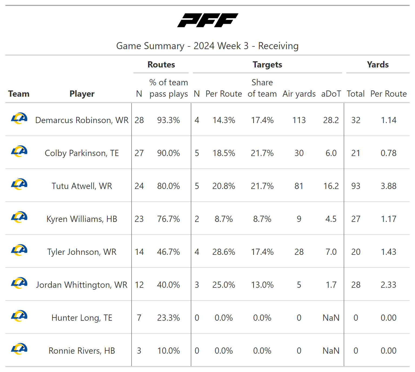Select the Yards column group header
Image resolution: width=415 pixels, height=372 pixels.
[378, 65]
